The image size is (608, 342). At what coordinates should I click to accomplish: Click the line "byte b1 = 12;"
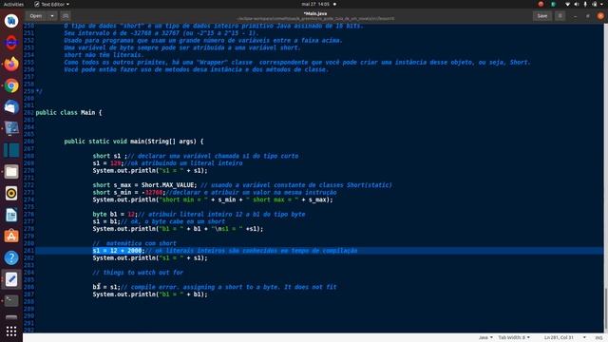(x=115, y=214)
